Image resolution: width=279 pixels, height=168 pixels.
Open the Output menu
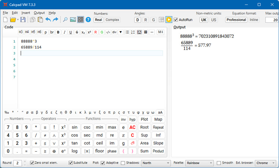[39, 13]
